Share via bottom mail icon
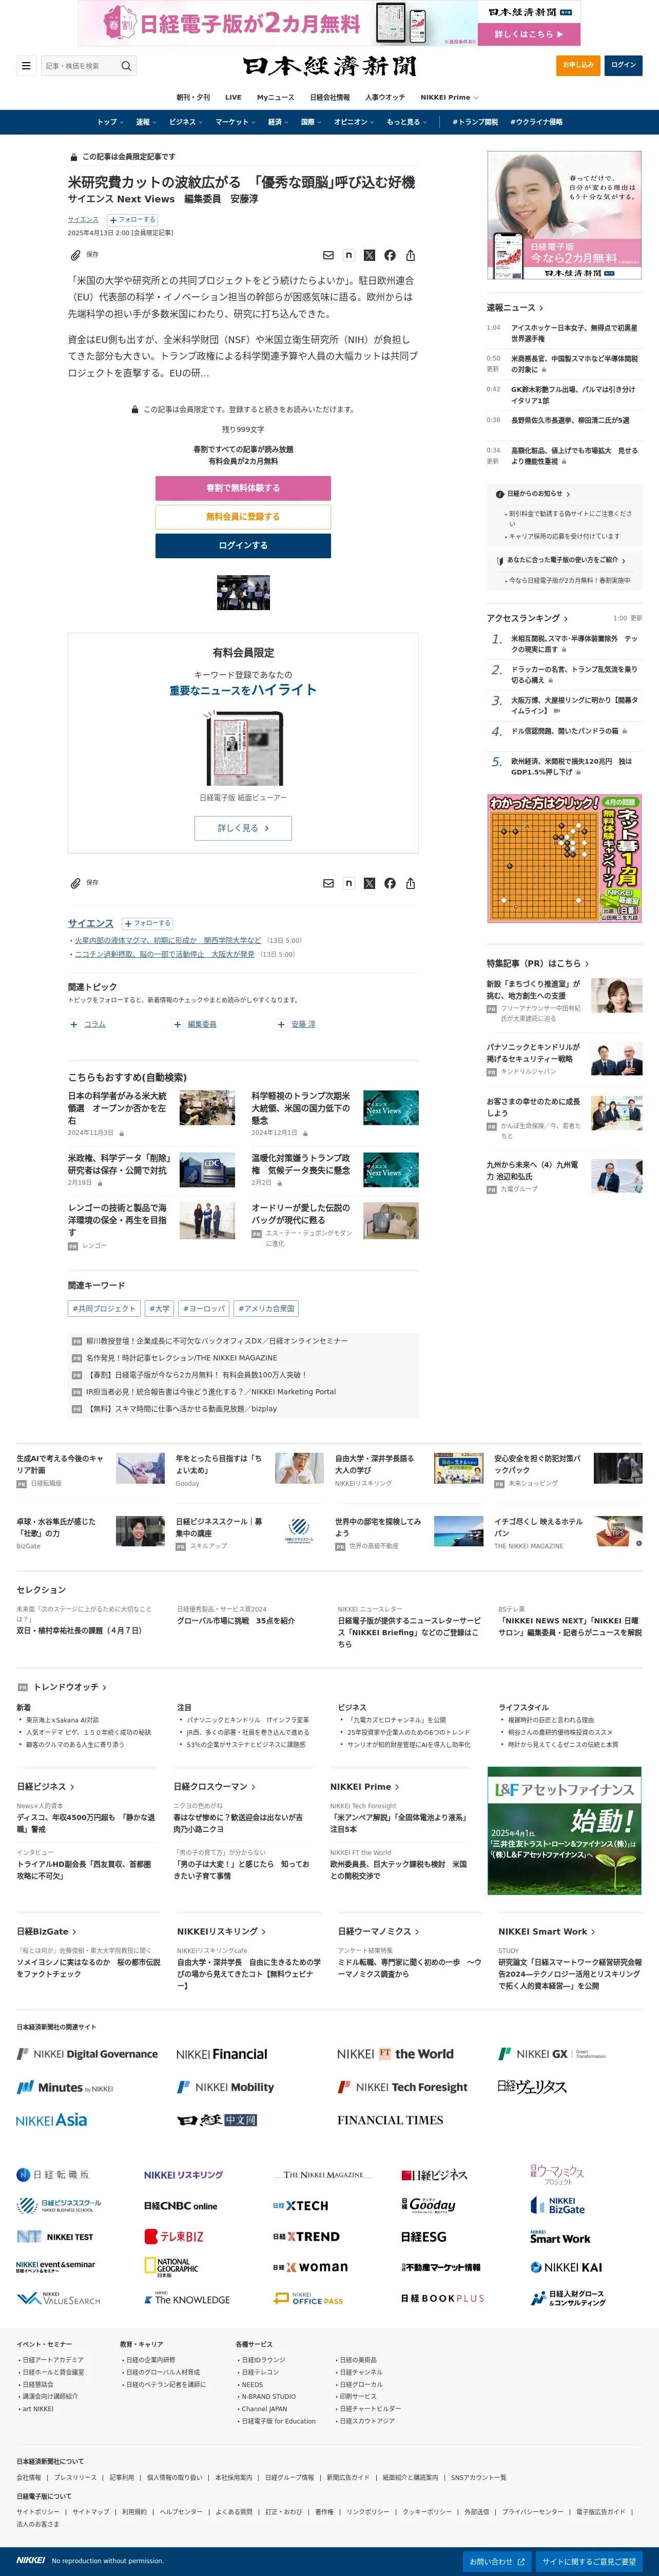The height and width of the screenshot is (2576, 659). pyautogui.click(x=328, y=883)
